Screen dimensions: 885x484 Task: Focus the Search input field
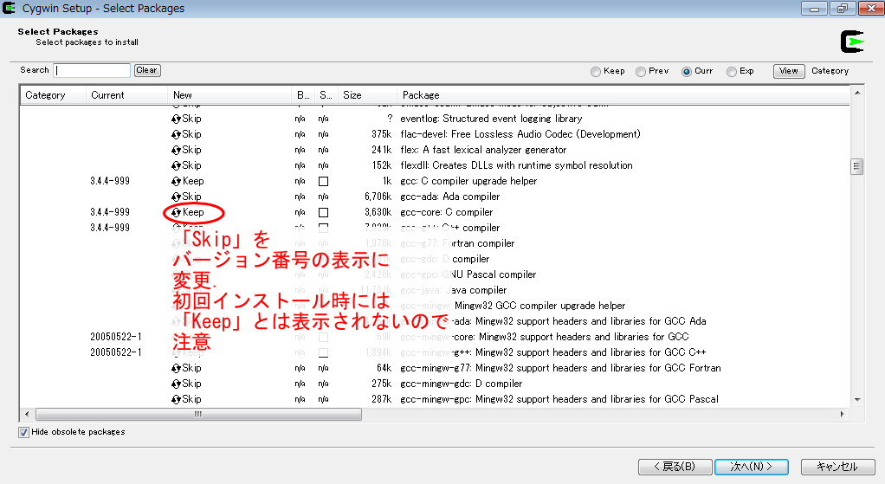coord(92,70)
